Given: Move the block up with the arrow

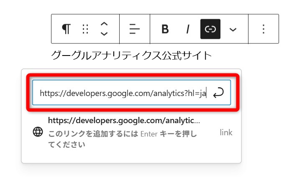Looking at the screenshot, I should pyautogui.click(x=104, y=24).
